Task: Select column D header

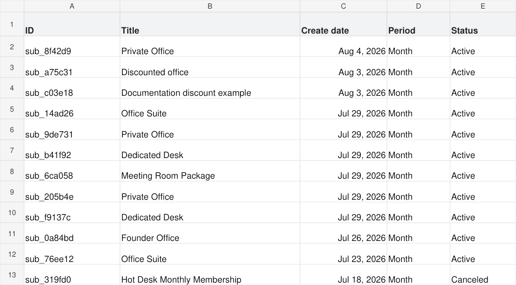Action: 418,6
